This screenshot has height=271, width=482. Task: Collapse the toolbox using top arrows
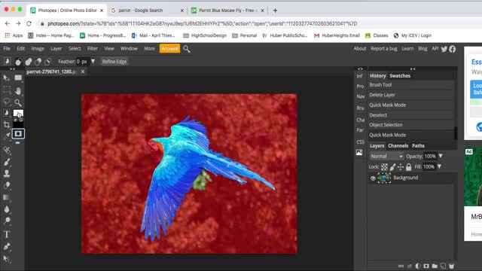(x=12, y=69)
